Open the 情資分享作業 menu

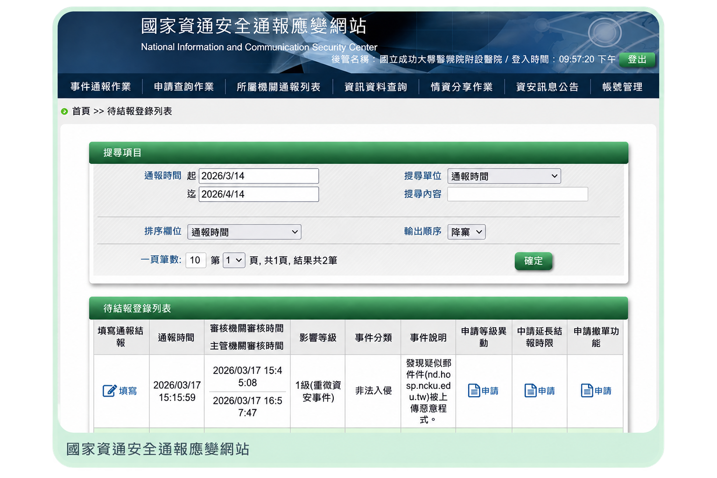point(462,87)
